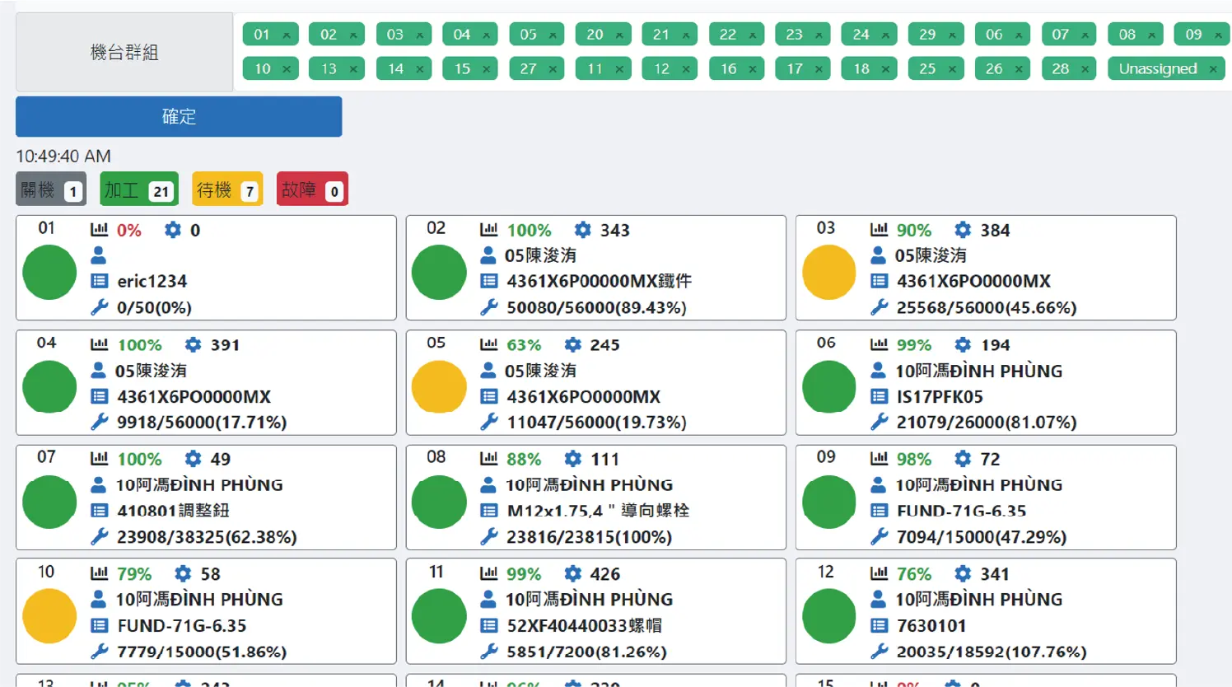
Task: Open the machine 11 card
Action: coord(595,611)
